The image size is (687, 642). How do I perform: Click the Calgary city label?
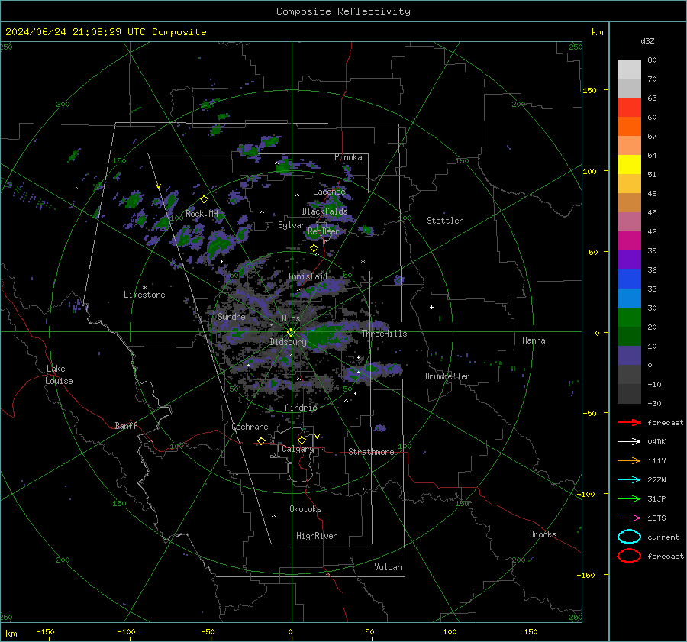pos(298,449)
